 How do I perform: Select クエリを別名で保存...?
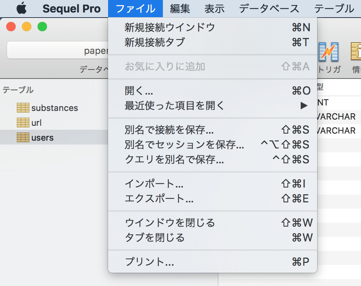click(x=213, y=159)
